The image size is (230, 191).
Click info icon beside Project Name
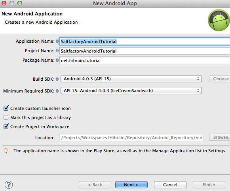(x=57, y=51)
